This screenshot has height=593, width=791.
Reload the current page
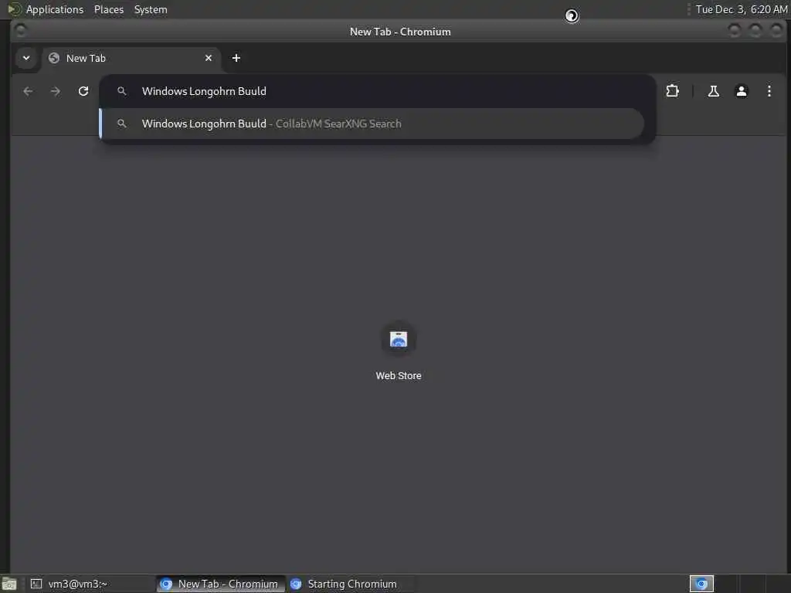coord(83,91)
